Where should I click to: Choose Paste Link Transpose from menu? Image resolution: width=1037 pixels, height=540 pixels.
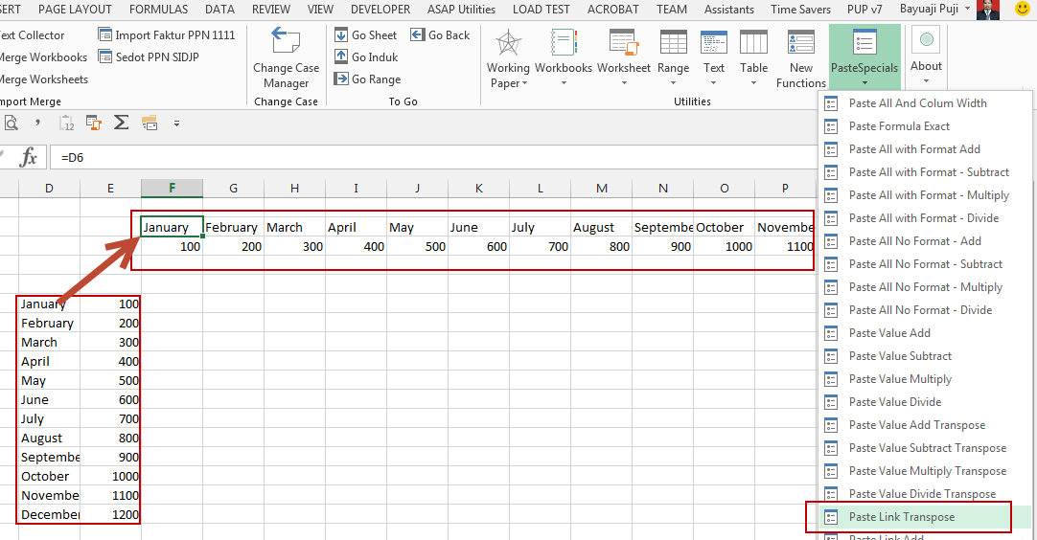tap(901, 517)
